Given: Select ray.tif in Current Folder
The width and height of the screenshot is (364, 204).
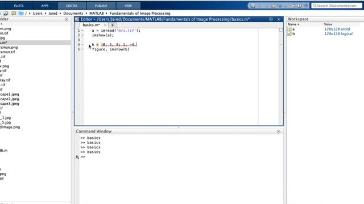Looking at the screenshot, I should tap(5, 80).
